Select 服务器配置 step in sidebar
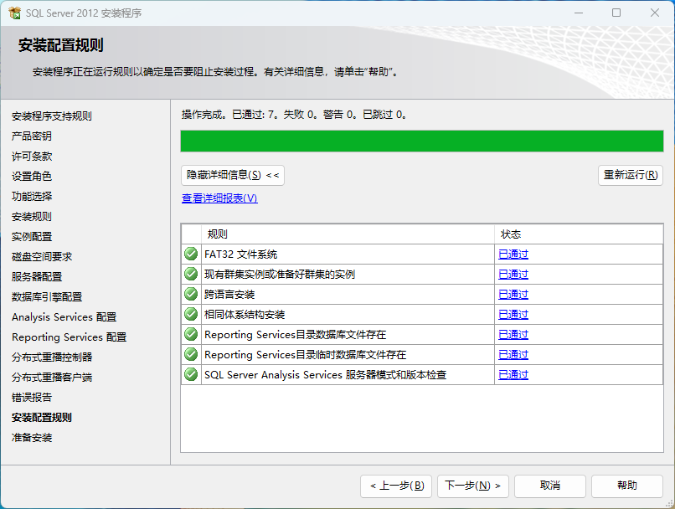 pos(37,276)
